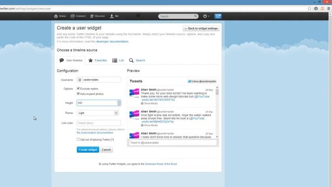Screen dimensions: 332x187
Task: Click the Tweet to @xaratemplate field
Action: [173, 143]
